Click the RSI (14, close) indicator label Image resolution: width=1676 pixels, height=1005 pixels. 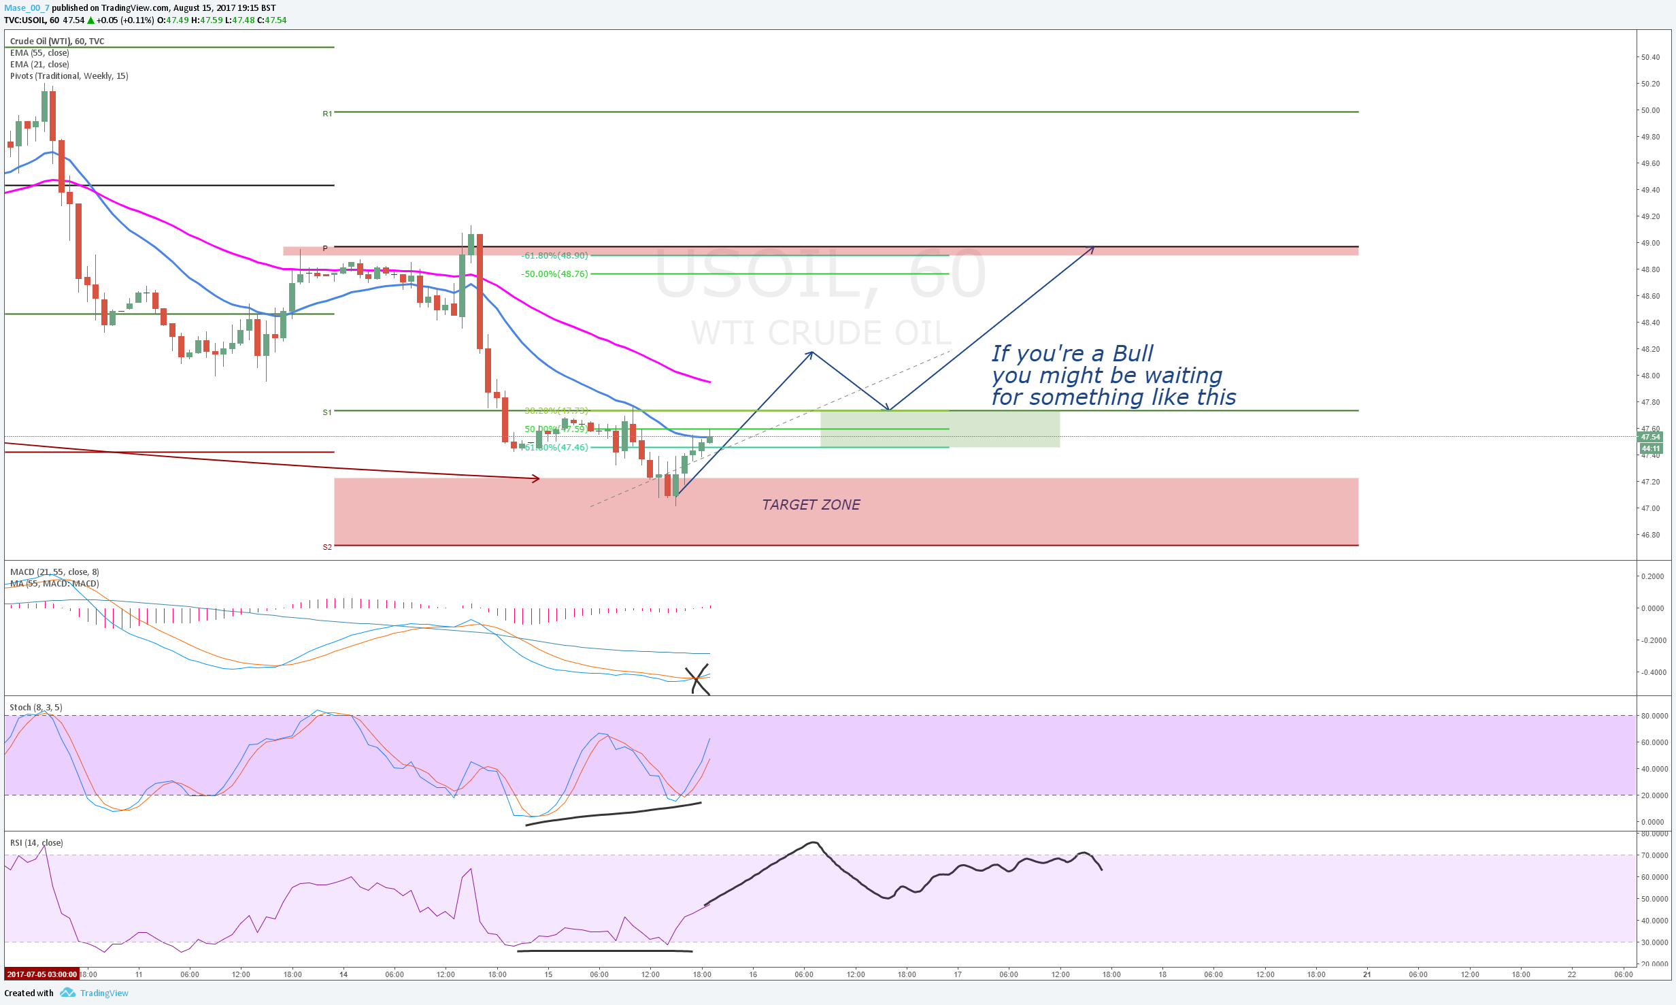click(37, 842)
